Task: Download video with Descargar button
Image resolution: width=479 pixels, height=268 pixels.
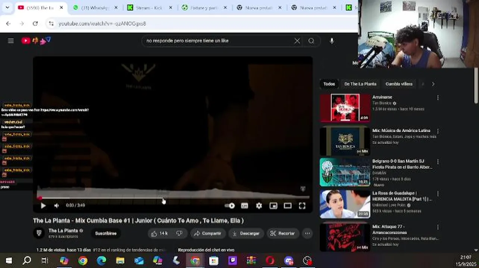Action: coord(246,233)
